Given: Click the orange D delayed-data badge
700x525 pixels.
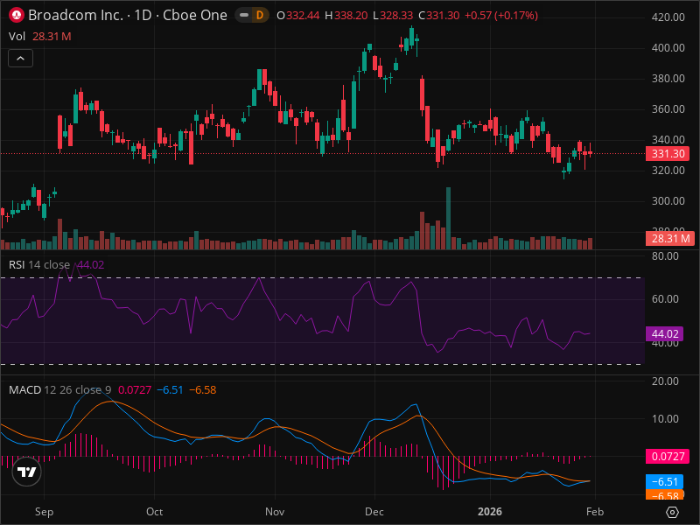Looking at the screenshot, I should [259, 15].
